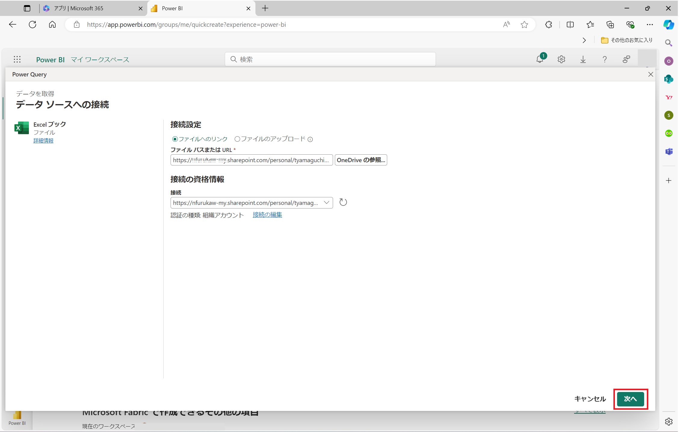
Task: Open Power BI notifications bell
Action: 540,59
